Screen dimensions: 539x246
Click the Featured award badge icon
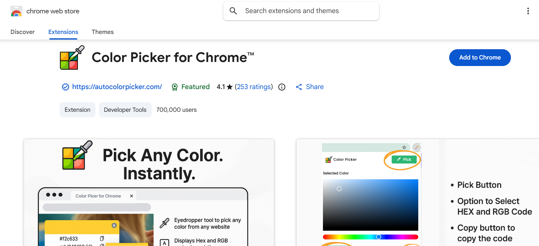(x=175, y=87)
